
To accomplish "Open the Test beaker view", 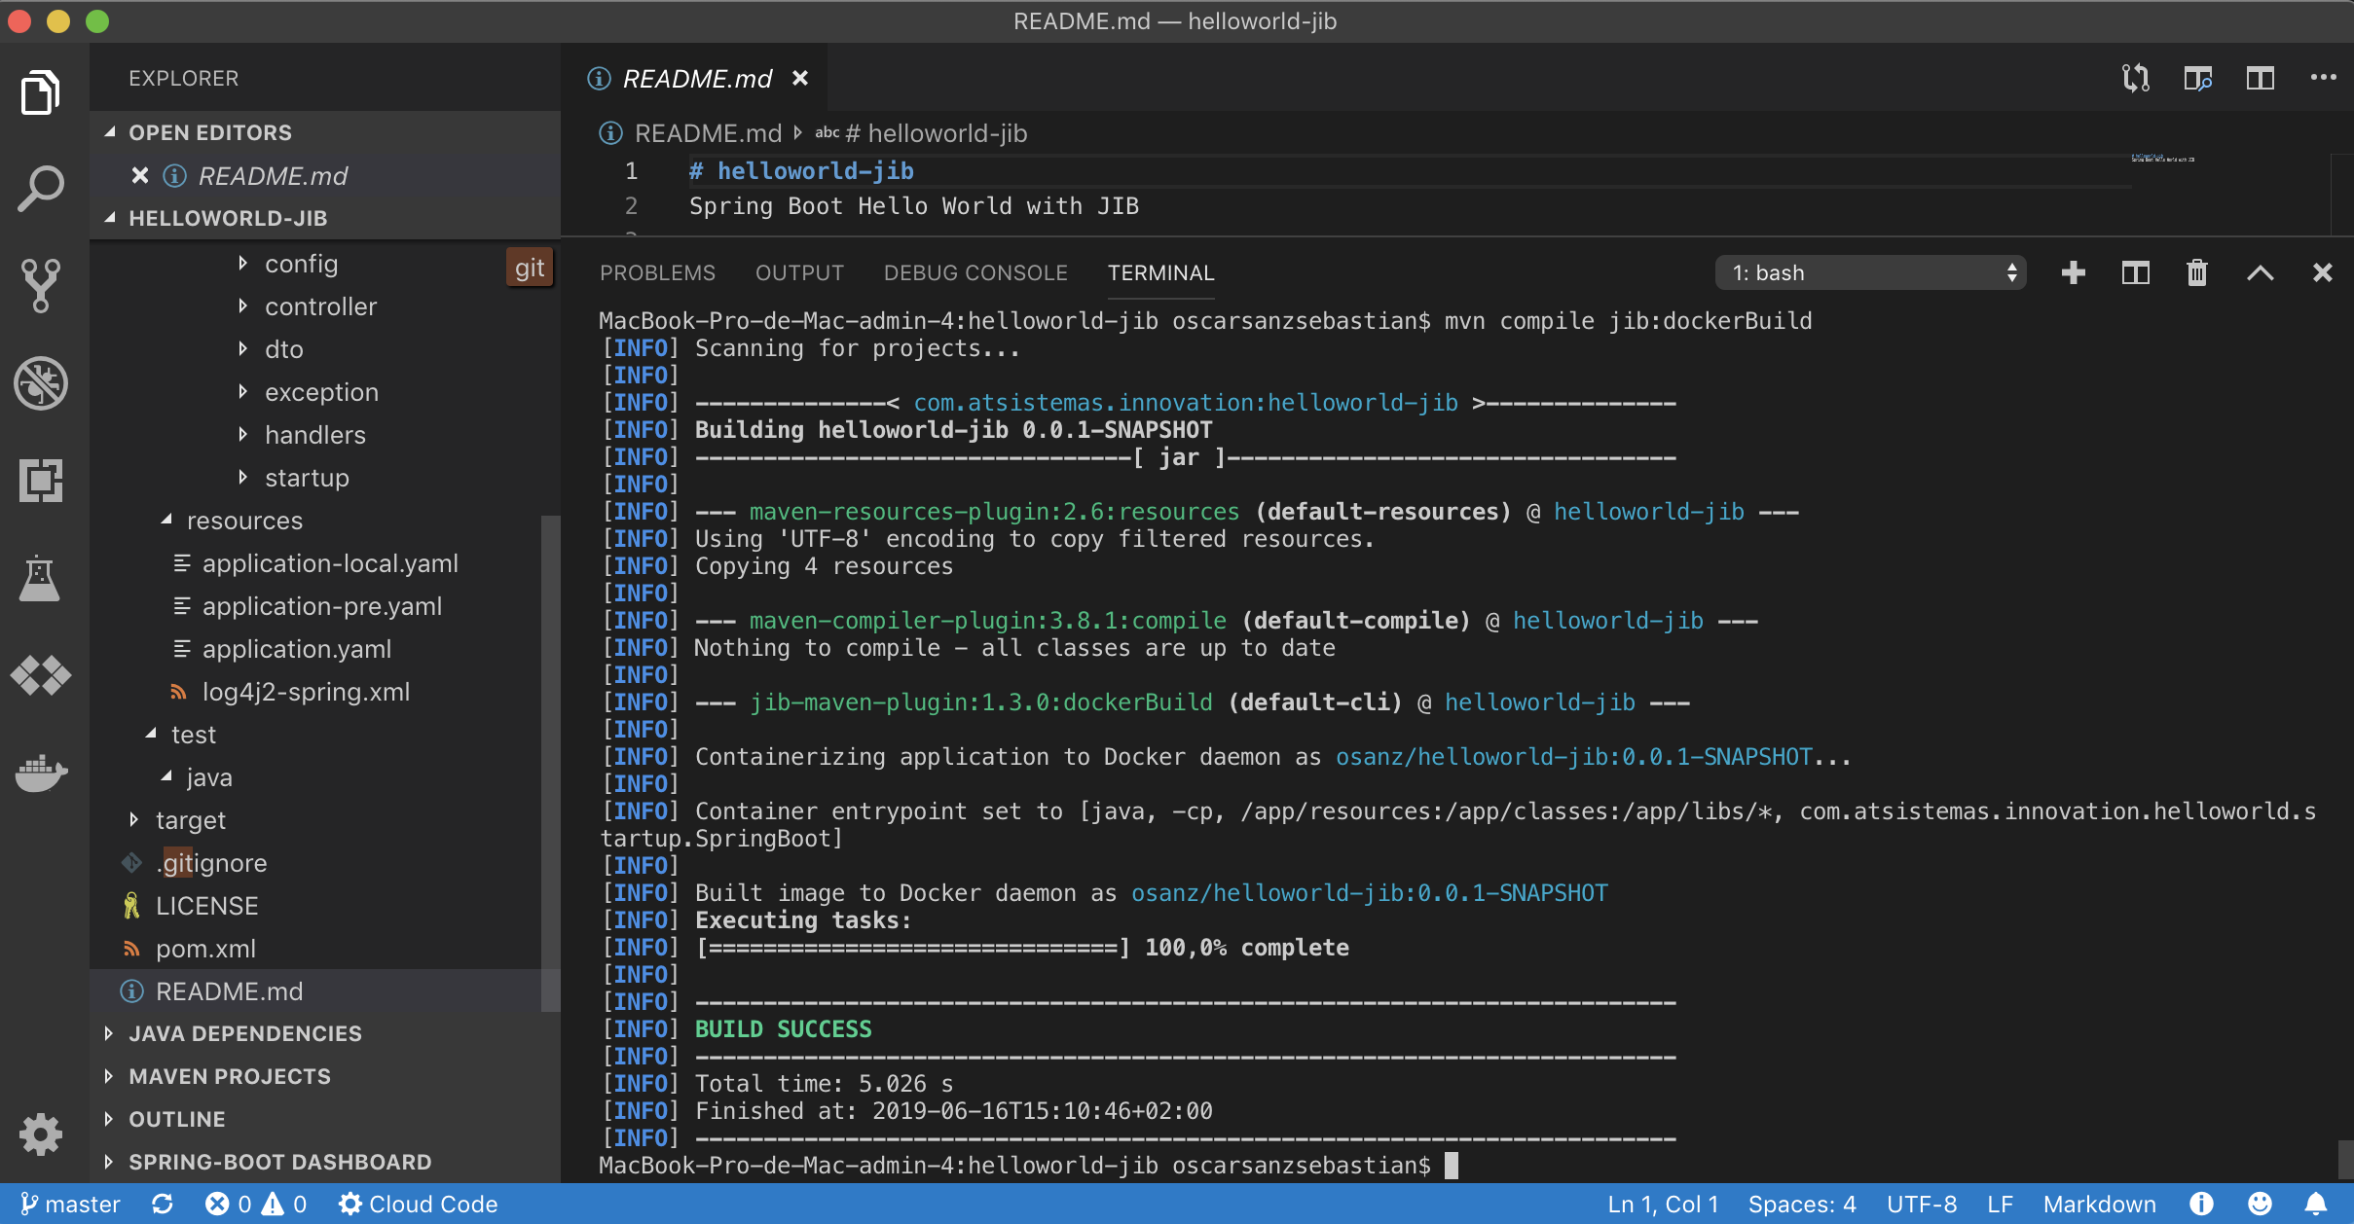I will [40, 579].
